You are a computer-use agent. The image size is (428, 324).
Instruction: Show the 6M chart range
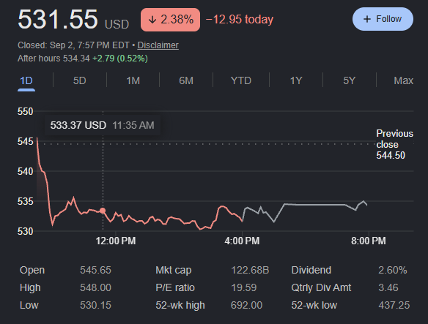[186, 80]
